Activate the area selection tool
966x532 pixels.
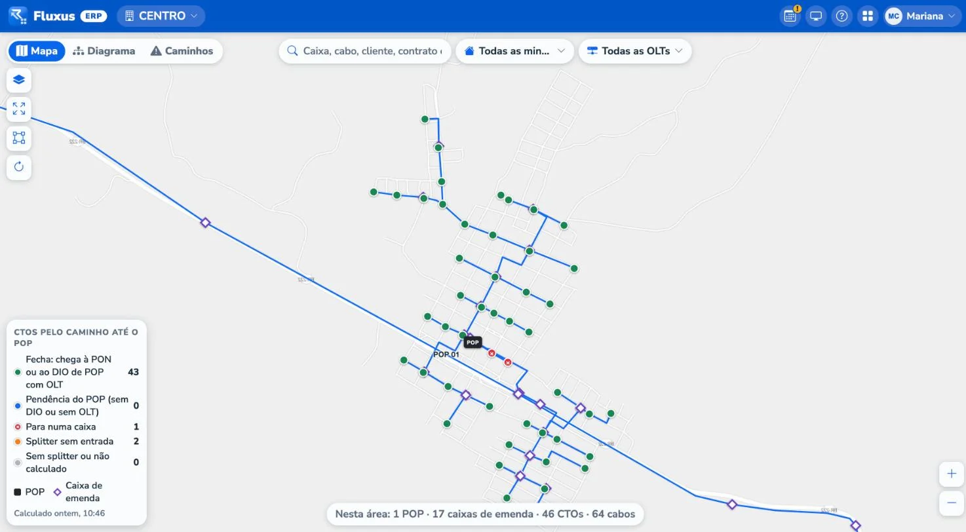[x=18, y=138]
